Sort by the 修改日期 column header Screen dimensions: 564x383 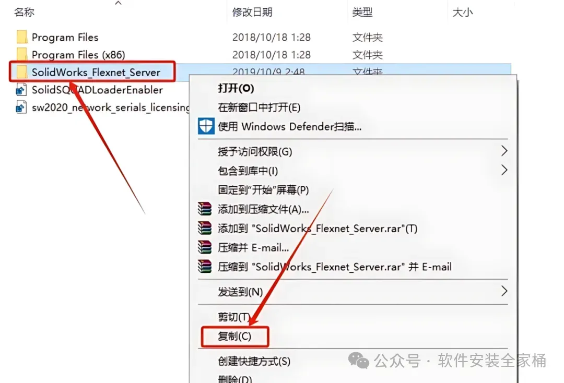tap(252, 12)
